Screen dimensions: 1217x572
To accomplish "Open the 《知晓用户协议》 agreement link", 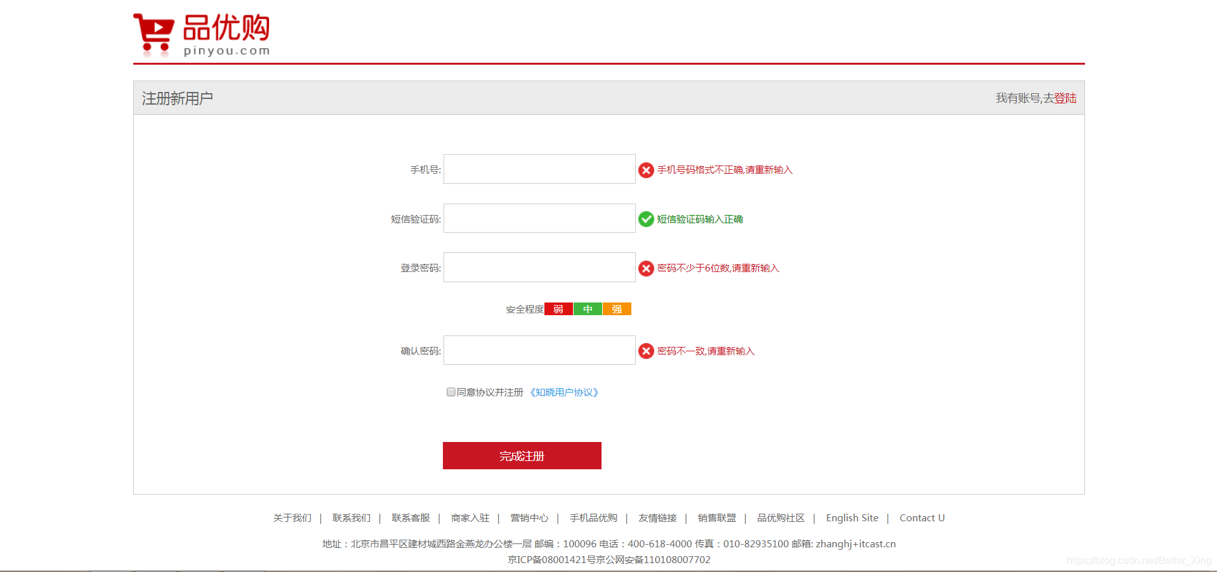I will (563, 392).
